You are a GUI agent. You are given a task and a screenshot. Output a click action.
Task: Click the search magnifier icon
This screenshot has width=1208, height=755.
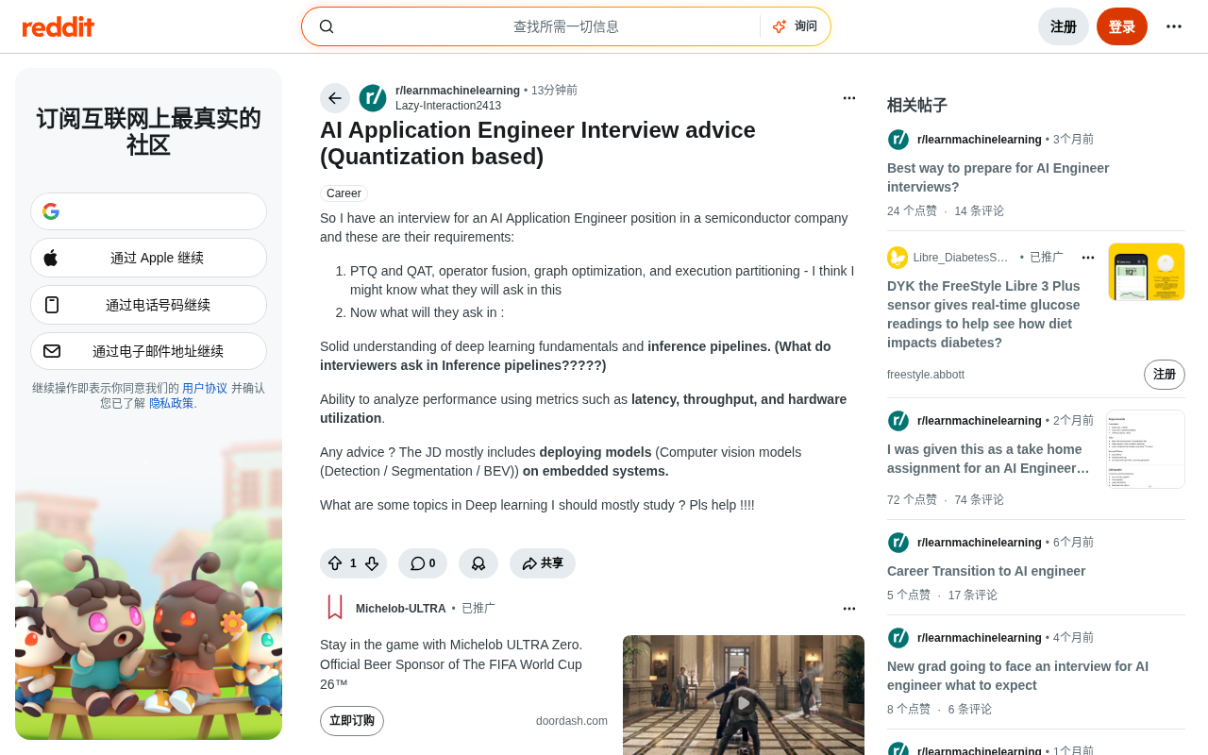tap(327, 26)
